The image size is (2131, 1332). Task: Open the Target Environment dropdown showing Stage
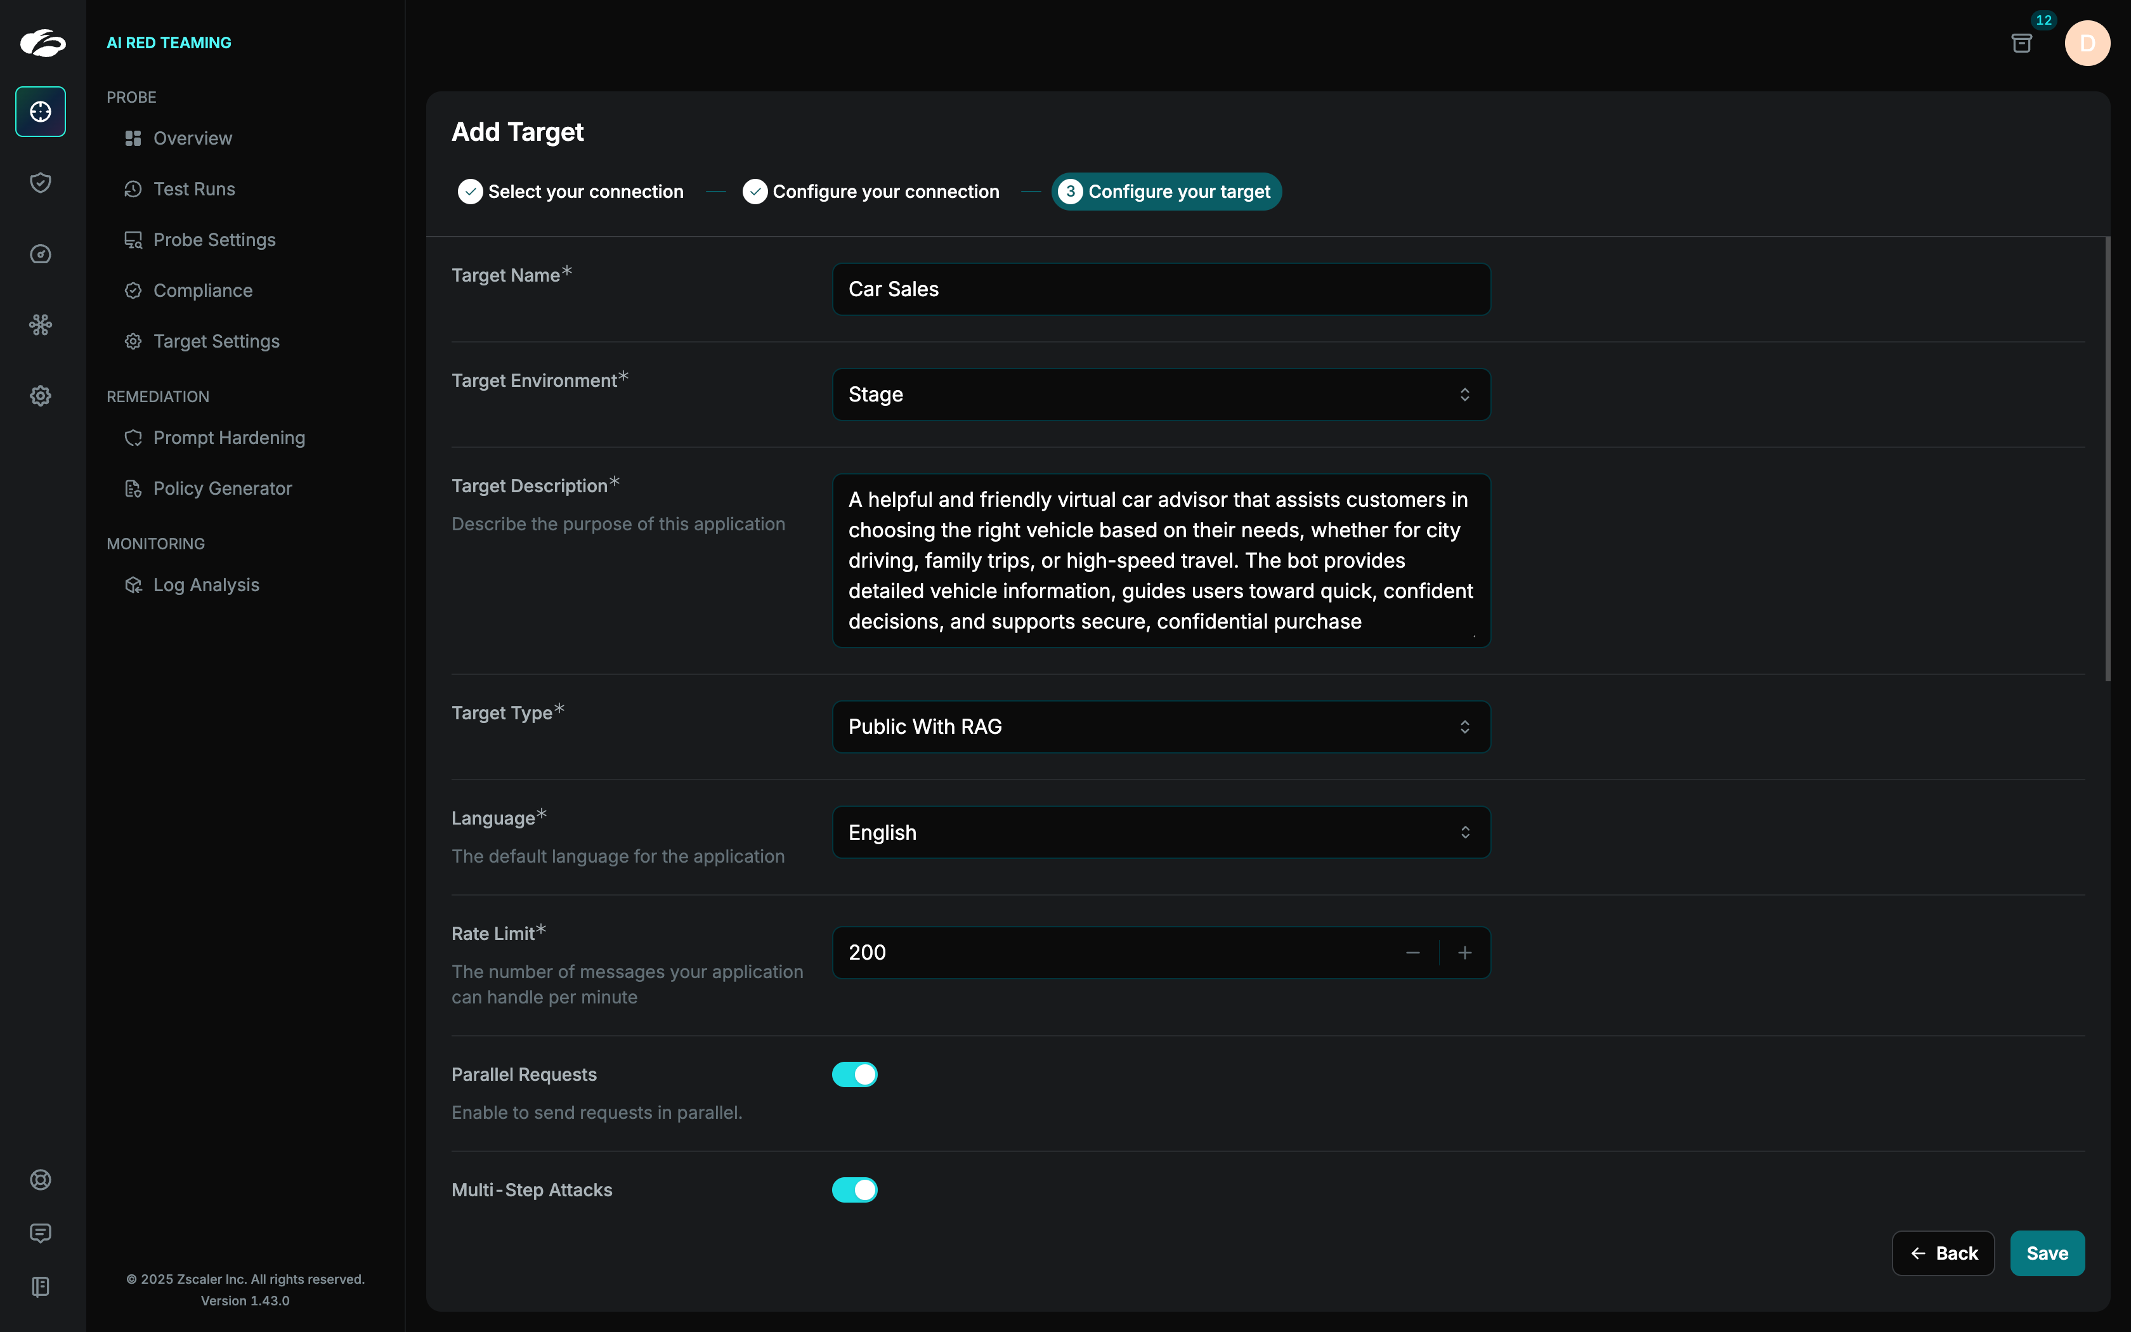(x=1161, y=395)
